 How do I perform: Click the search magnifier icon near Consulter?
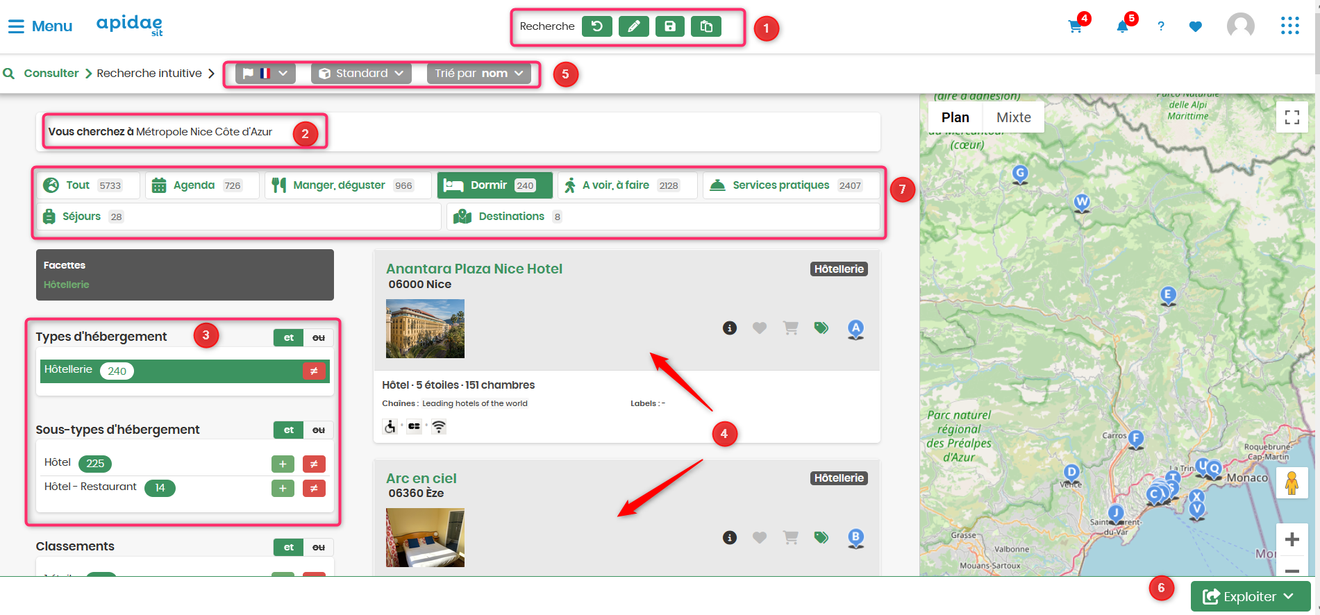tap(9, 73)
